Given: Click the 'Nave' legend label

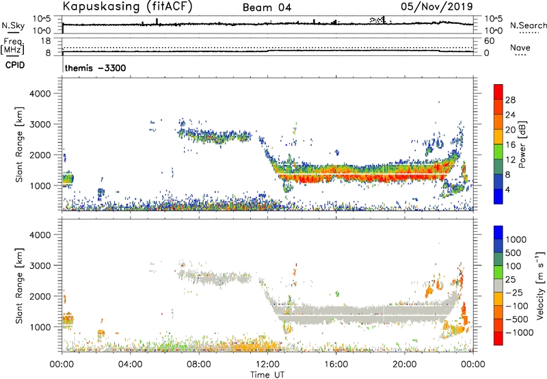Looking at the screenshot, I should 520,48.
